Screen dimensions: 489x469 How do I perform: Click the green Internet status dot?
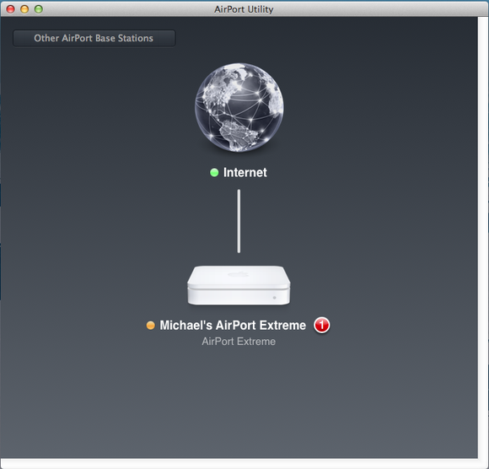214,173
